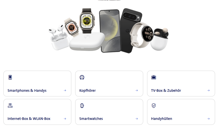
Task: Click the arrow next to Kopfhörer
Action: 137,90
